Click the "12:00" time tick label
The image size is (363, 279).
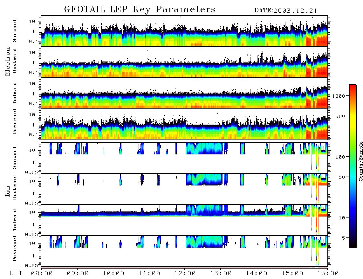tap(185, 274)
